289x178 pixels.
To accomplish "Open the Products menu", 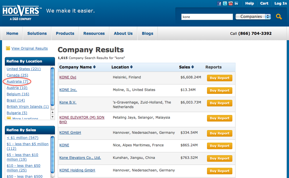I will click(x=65, y=33).
